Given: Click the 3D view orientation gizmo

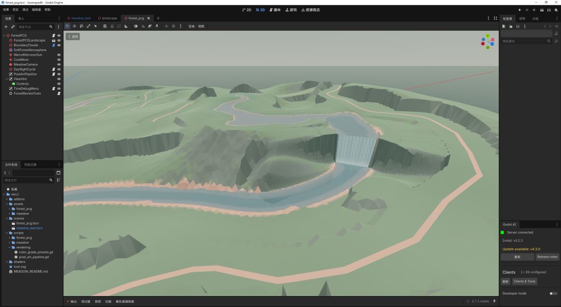Looking at the screenshot, I should point(487,42).
